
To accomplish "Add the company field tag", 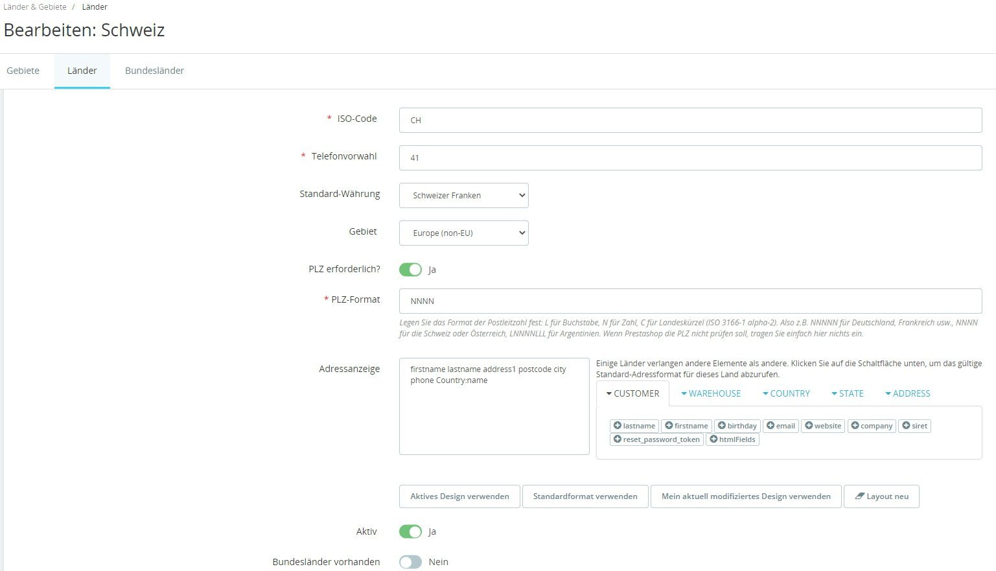I will pos(872,426).
